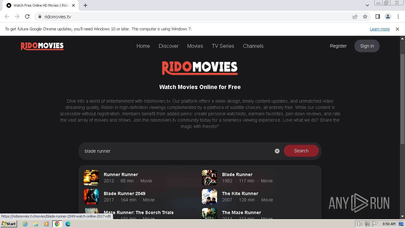Open the Movies menu item

click(195, 46)
